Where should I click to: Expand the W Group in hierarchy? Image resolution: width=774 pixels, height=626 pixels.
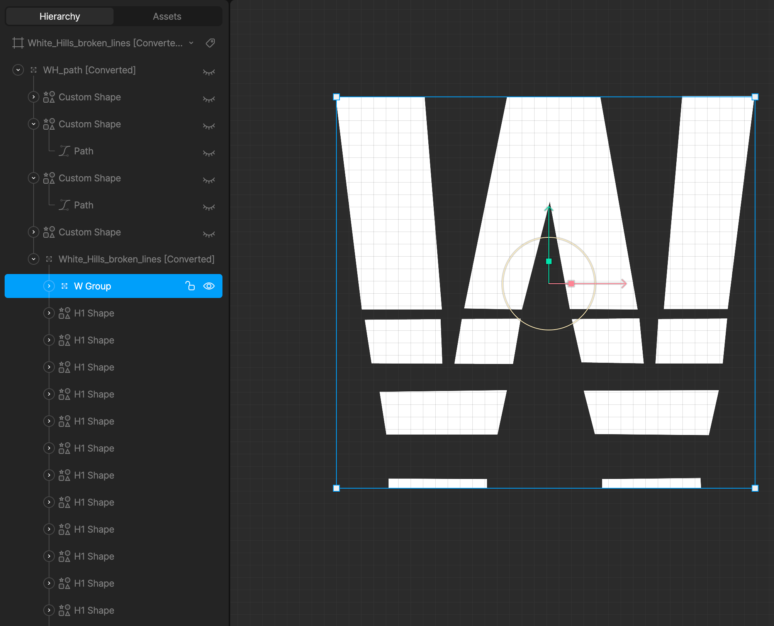click(49, 286)
